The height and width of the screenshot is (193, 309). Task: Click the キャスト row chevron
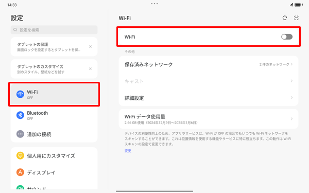291,81
